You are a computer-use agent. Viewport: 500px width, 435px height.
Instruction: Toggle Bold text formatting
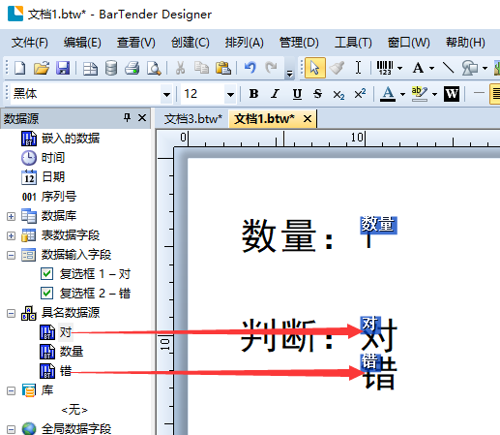(x=253, y=94)
